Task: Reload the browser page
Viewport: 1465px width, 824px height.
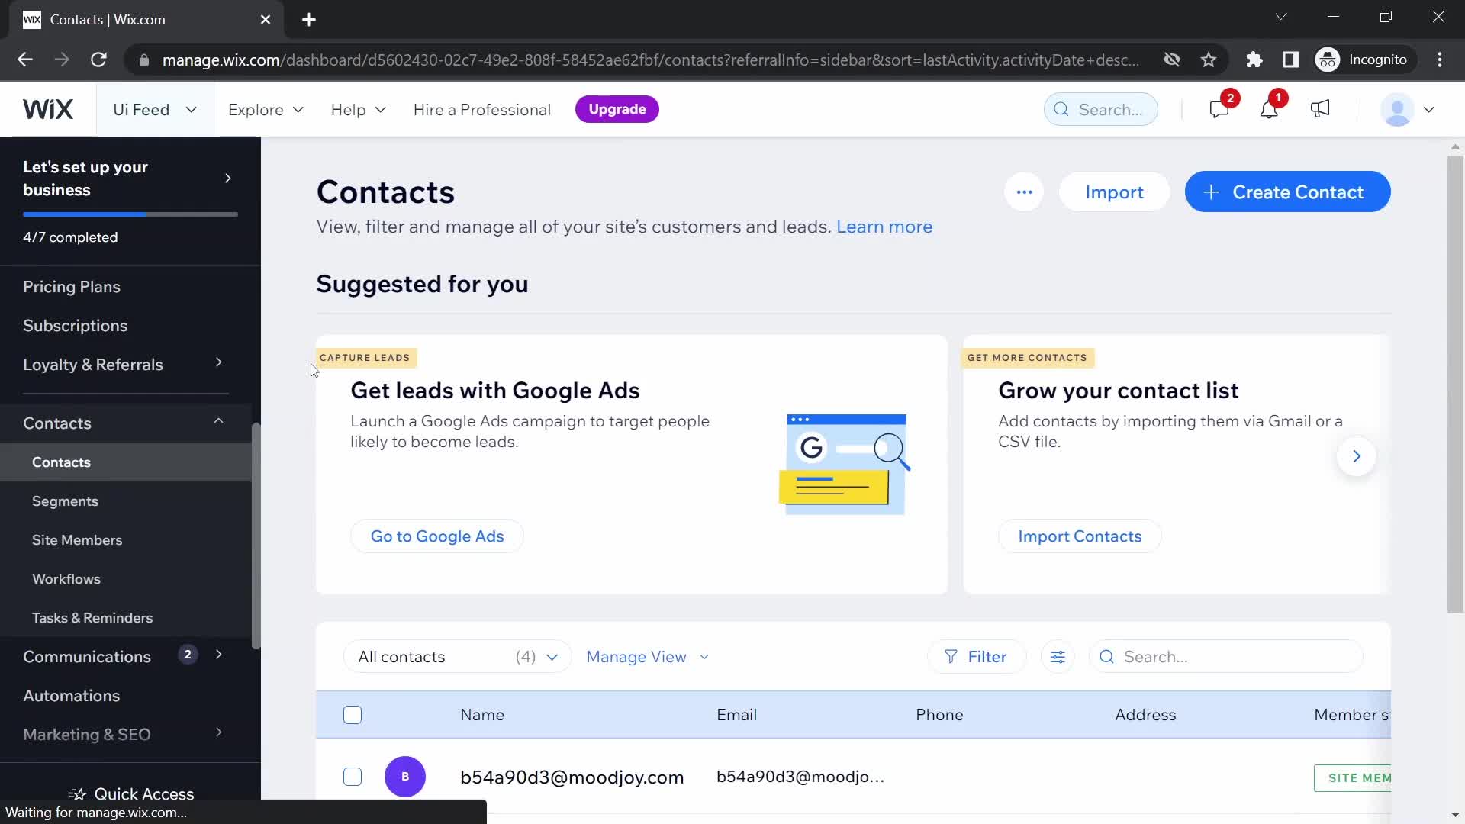Action: (98, 60)
